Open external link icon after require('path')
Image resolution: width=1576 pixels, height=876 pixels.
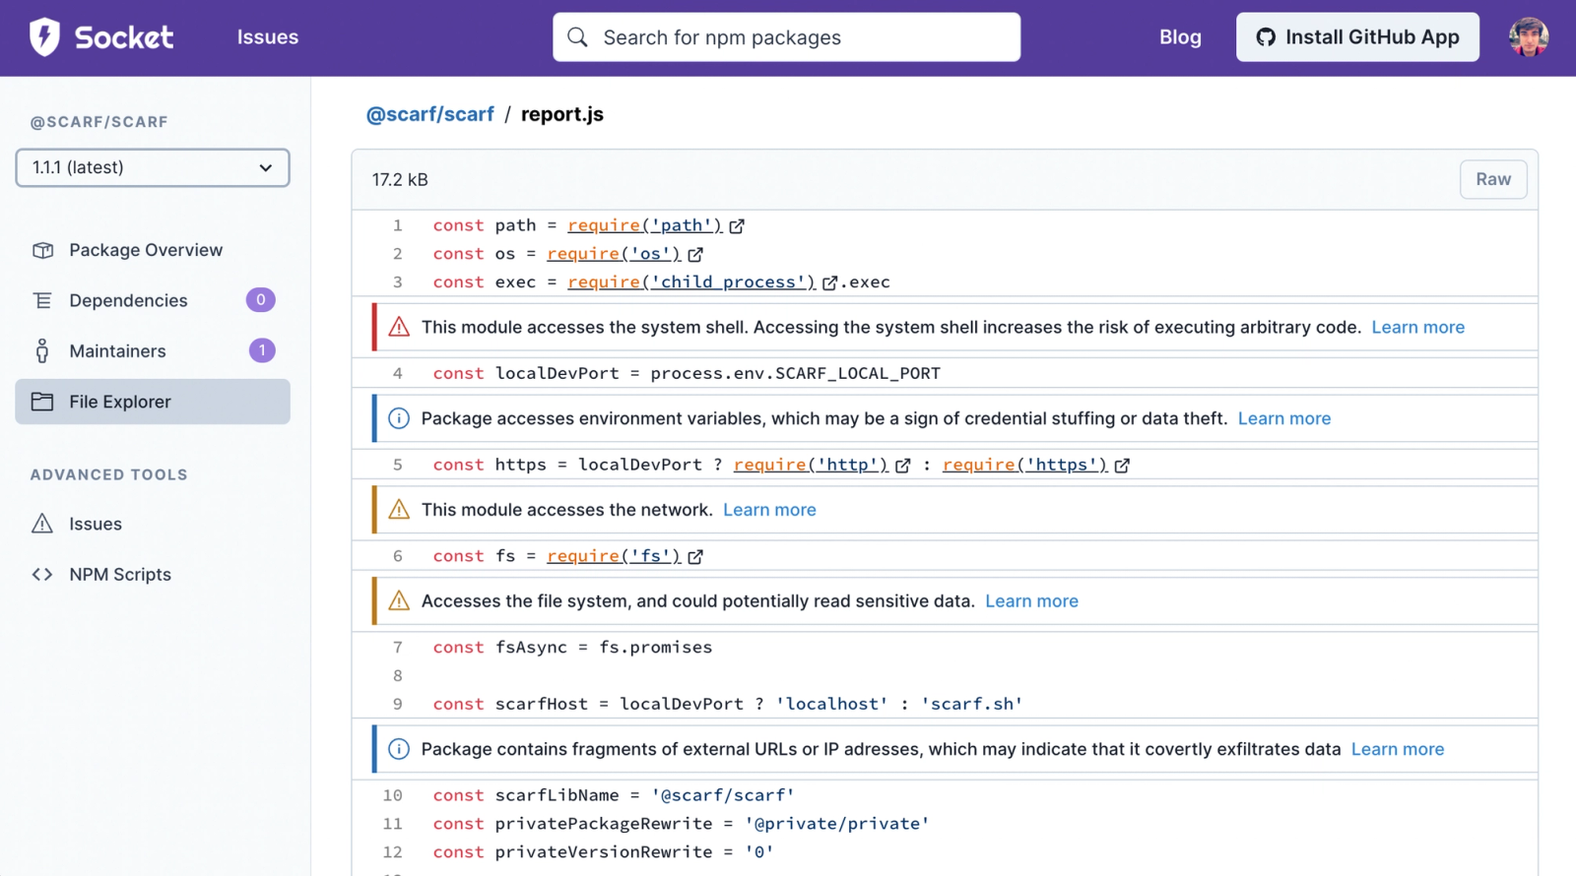click(737, 226)
